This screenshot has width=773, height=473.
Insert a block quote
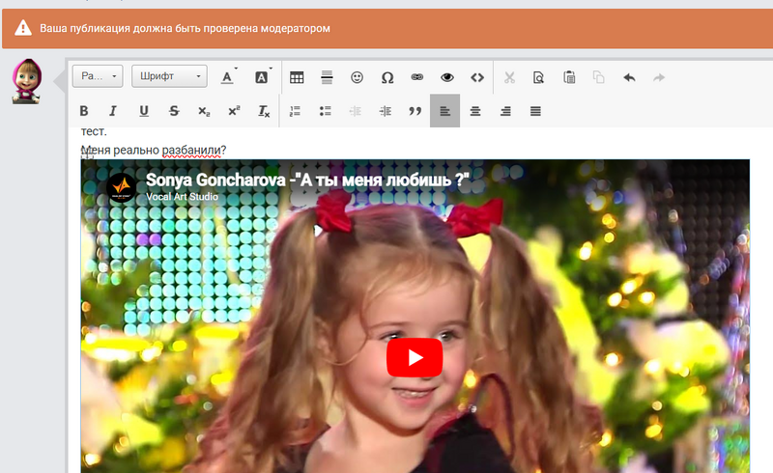(x=415, y=111)
